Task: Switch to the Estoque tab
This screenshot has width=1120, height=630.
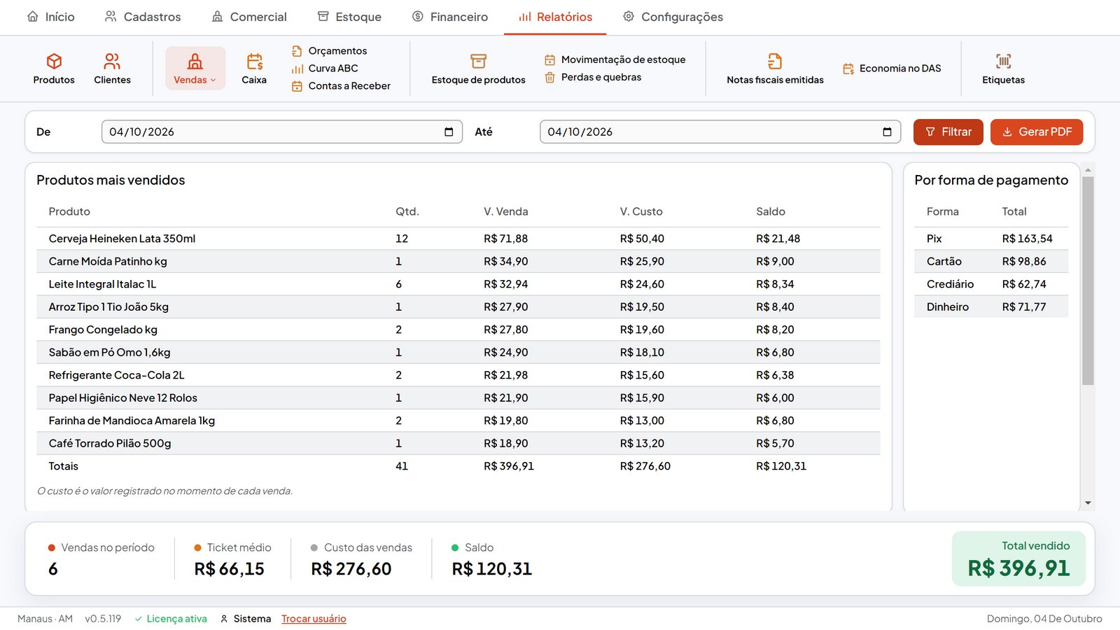Action: click(x=349, y=17)
